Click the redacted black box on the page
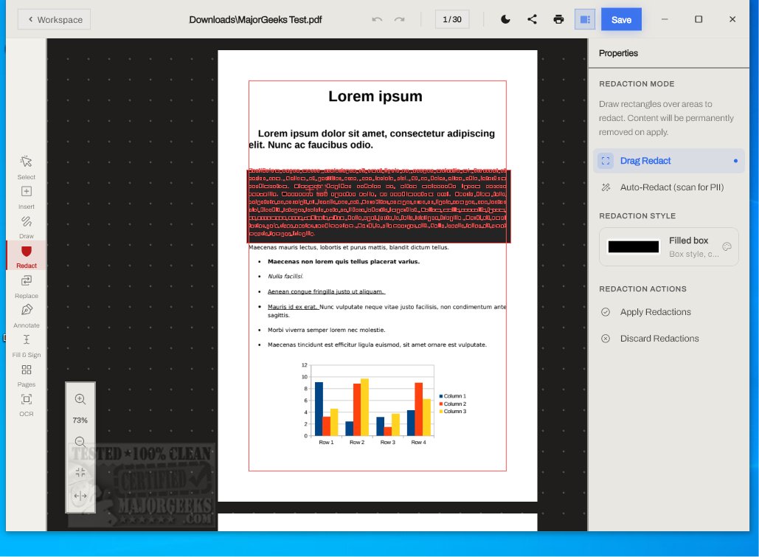Screen dimensions: 759x557 (x=378, y=207)
